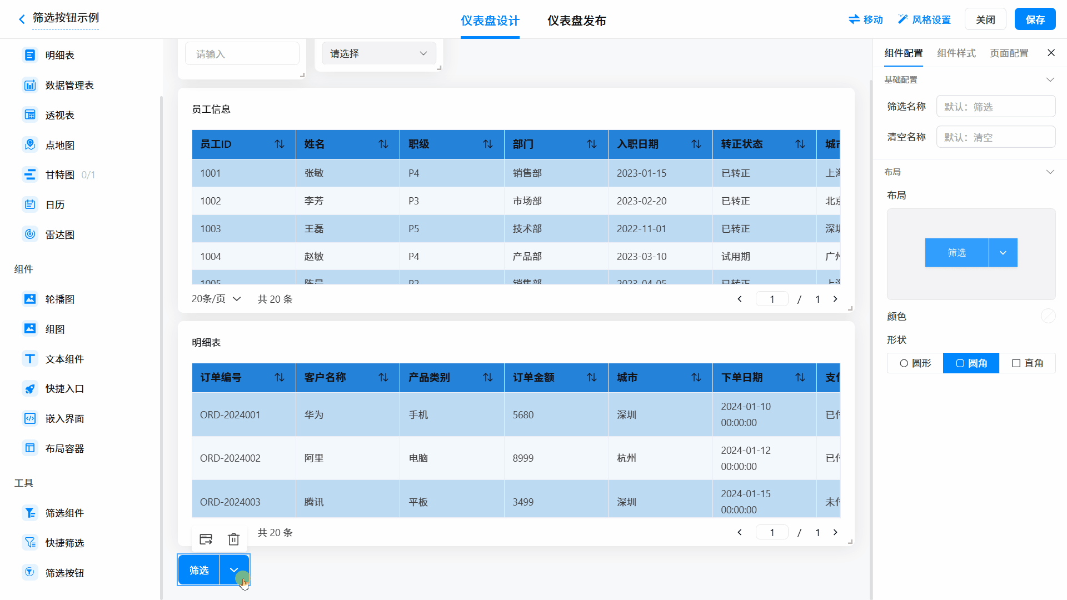Select the 明细表 component icon

tap(30, 55)
